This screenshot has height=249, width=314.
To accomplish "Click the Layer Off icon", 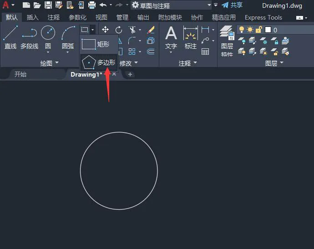I will (242, 41).
